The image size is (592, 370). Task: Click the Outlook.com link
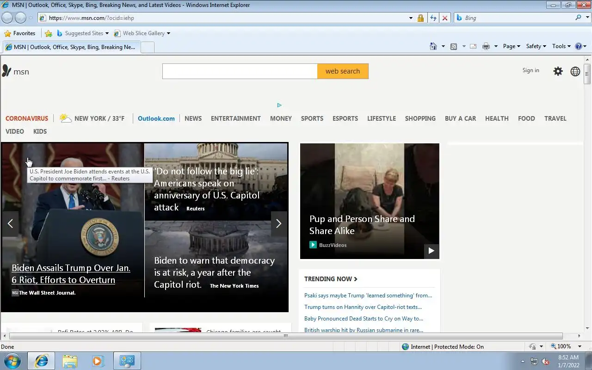(156, 118)
